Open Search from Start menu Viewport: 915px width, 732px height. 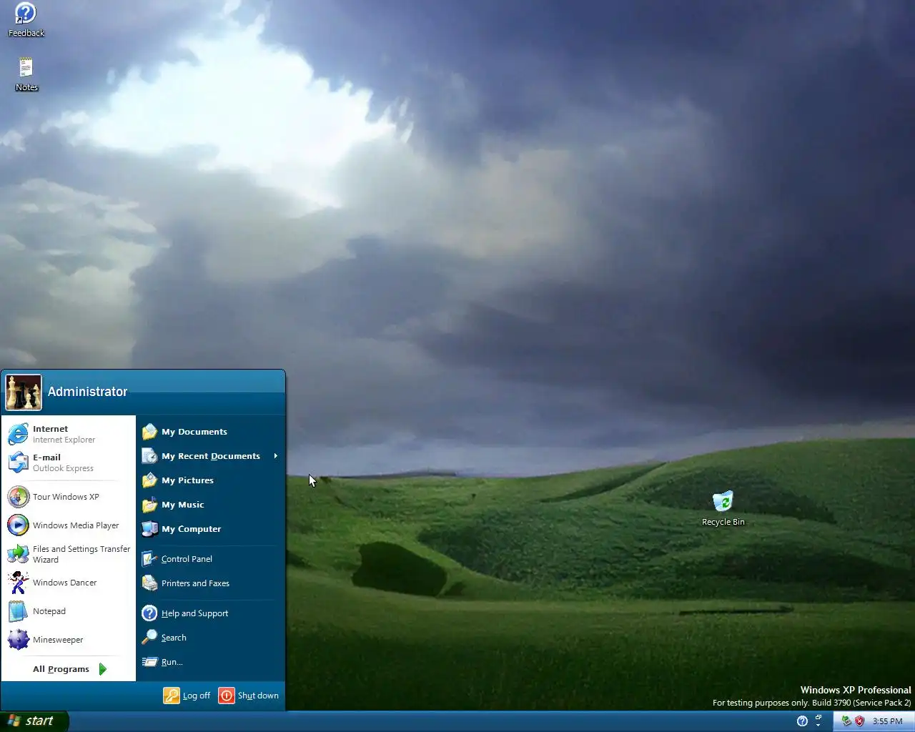[210, 638]
